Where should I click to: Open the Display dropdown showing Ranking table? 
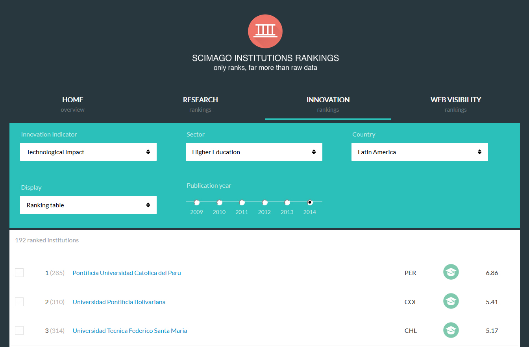[x=88, y=205]
